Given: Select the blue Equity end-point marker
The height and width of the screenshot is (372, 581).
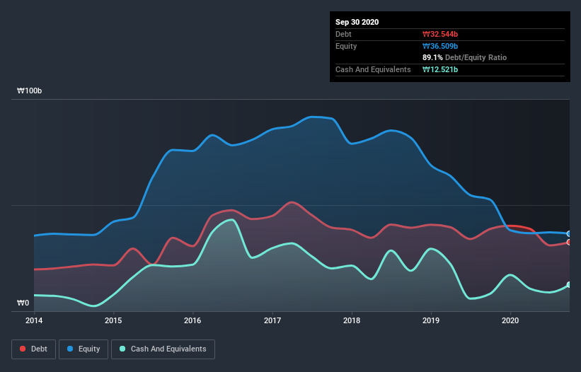Looking at the screenshot, I should 569,234.
